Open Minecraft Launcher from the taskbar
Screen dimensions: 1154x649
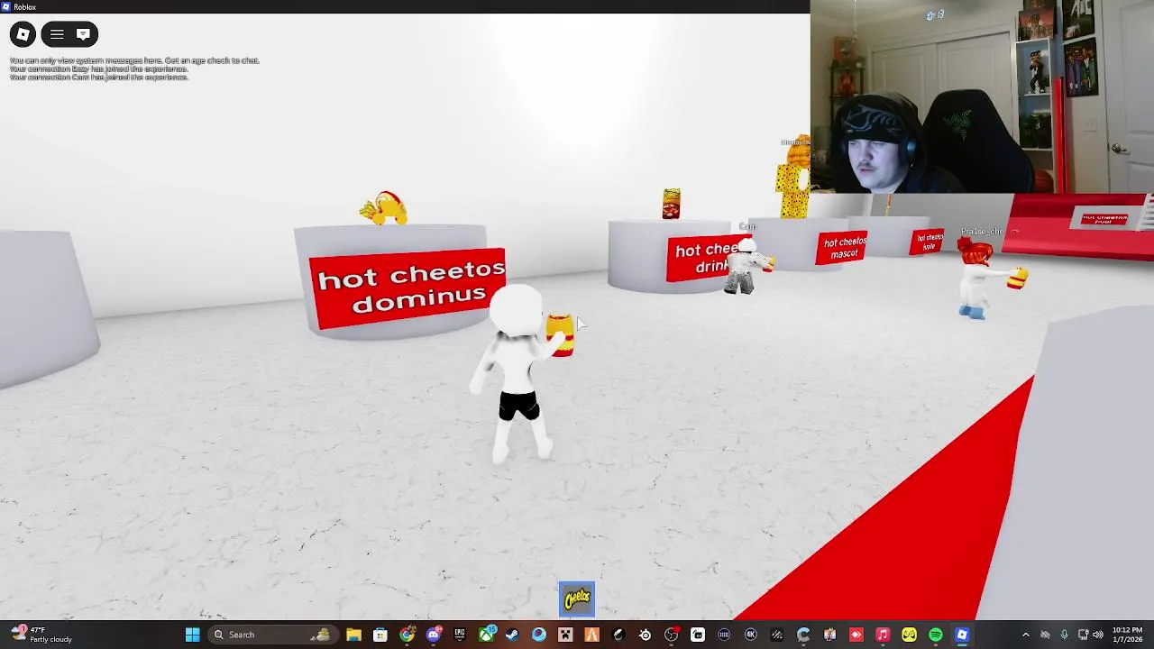pyautogui.click(x=565, y=635)
